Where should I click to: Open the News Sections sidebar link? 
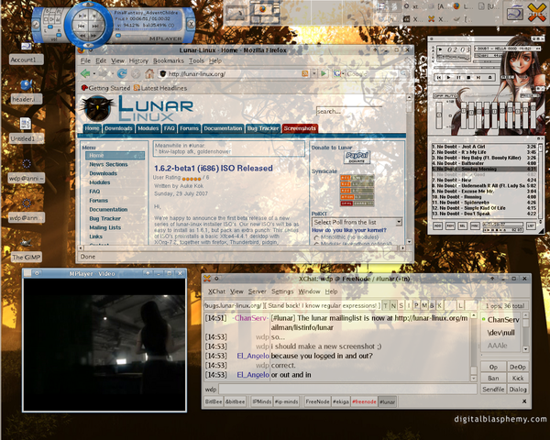[108, 164]
